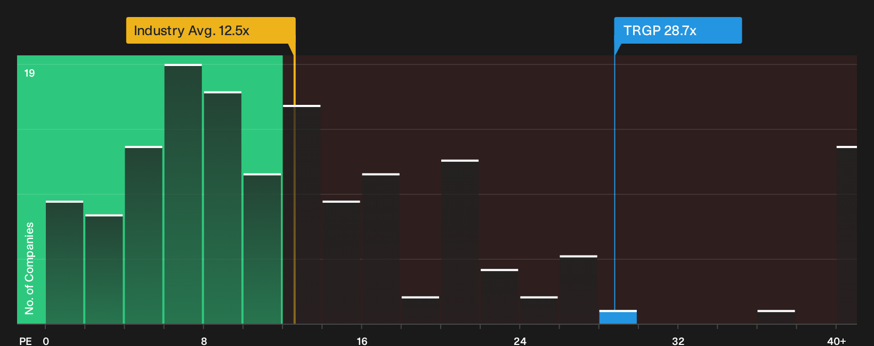Select the bar at PE 20 to 22

(x=460, y=242)
